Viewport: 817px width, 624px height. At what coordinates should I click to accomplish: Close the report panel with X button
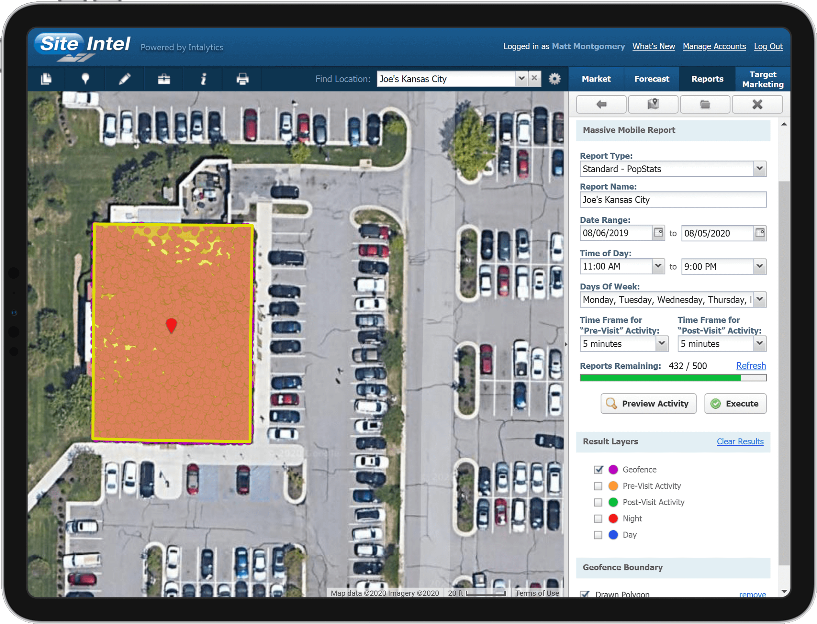pyautogui.click(x=757, y=104)
